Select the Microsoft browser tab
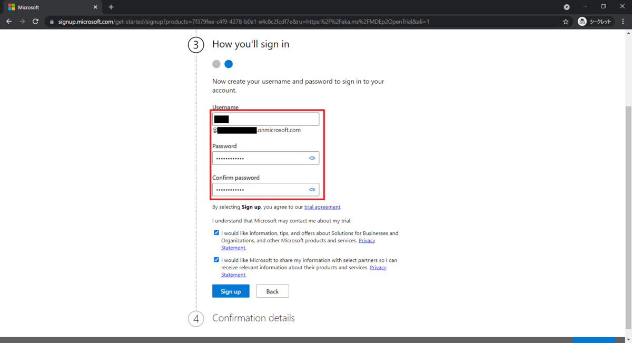The image size is (632, 343). click(x=52, y=7)
